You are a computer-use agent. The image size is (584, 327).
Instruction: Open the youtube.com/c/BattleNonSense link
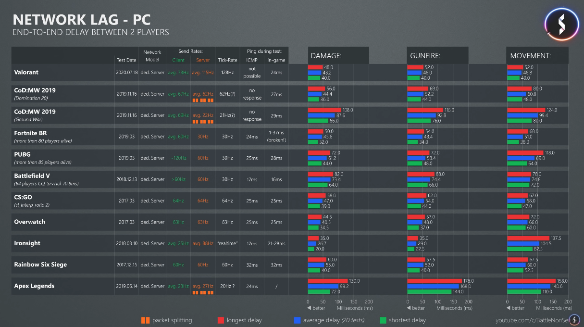coord(537,320)
